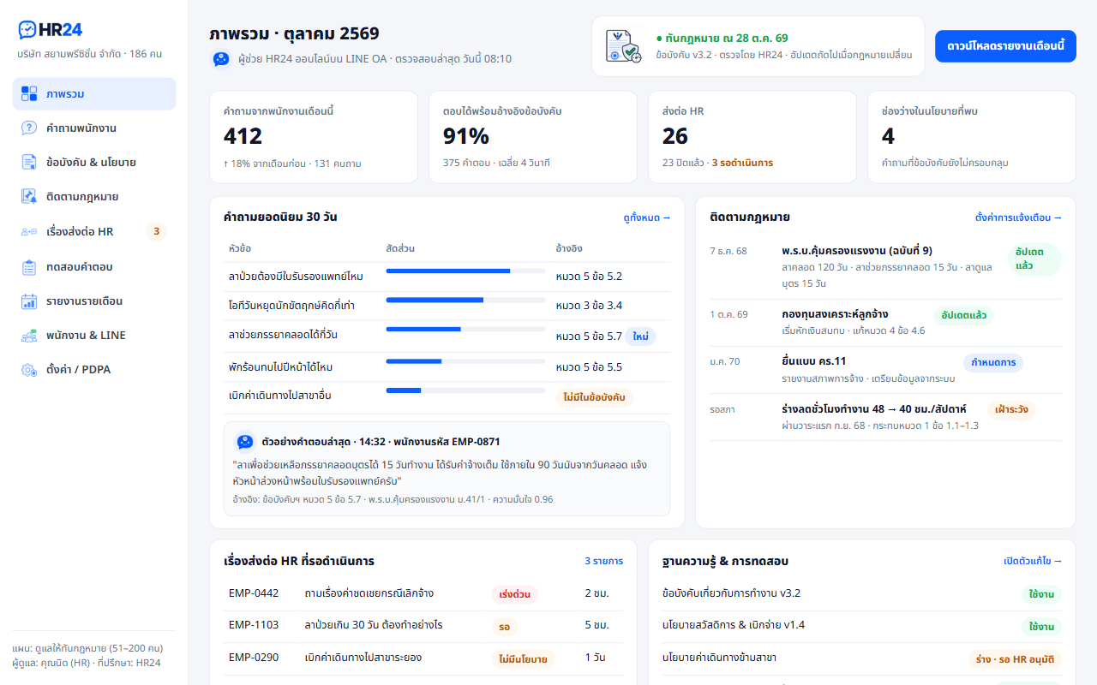Image resolution: width=1097 pixels, height=685 pixels.
Task: Click the ดาวน์โหลดรายงานเดือนนี้ button
Action: point(1005,46)
